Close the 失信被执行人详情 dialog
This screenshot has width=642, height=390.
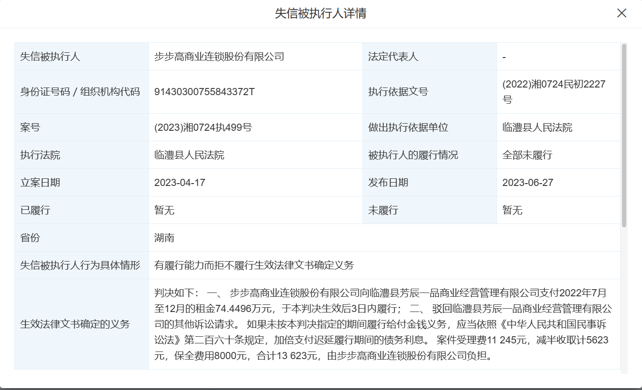[x=622, y=13]
